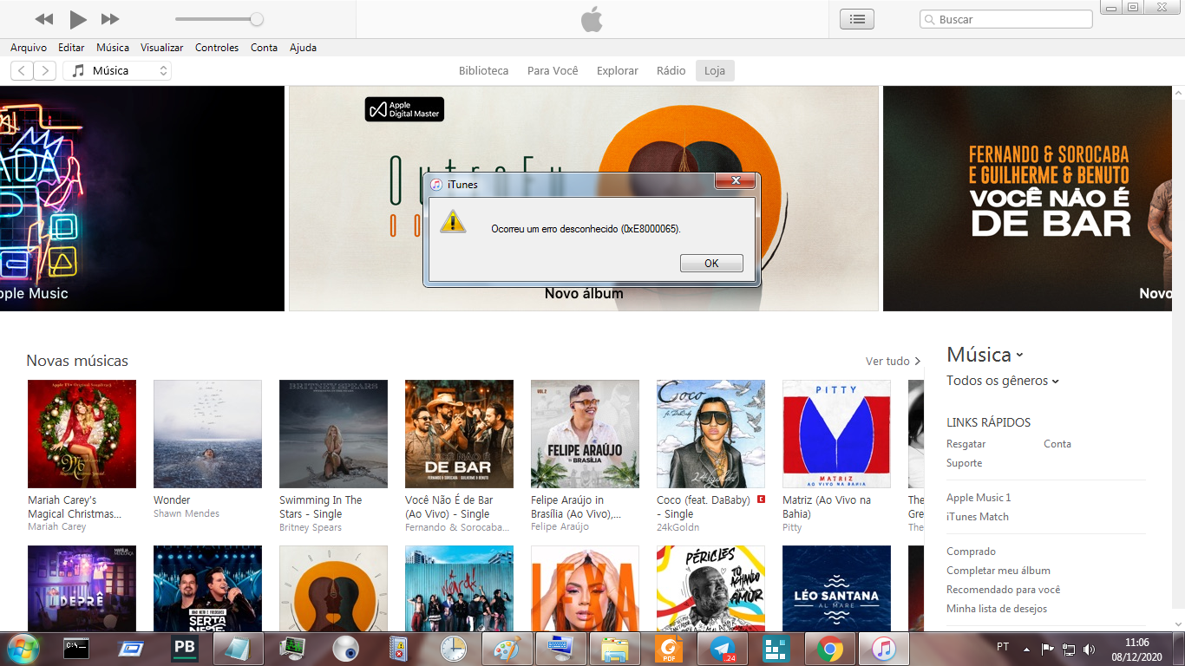Open the Comprado link
The width and height of the screenshot is (1185, 666).
pyautogui.click(x=971, y=552)
